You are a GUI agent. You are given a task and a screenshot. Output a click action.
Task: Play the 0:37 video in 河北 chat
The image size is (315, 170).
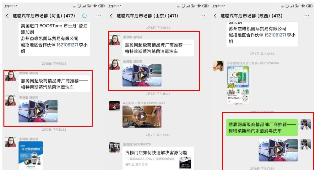point(38,111)
